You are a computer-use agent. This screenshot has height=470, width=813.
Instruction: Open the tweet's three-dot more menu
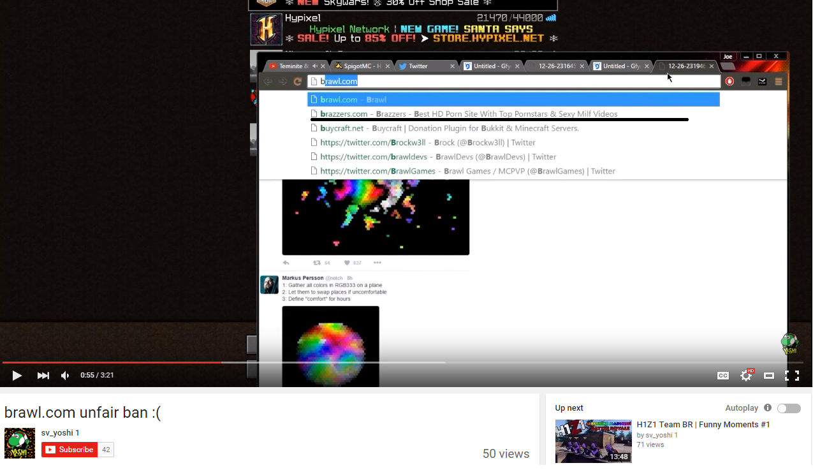377,263
